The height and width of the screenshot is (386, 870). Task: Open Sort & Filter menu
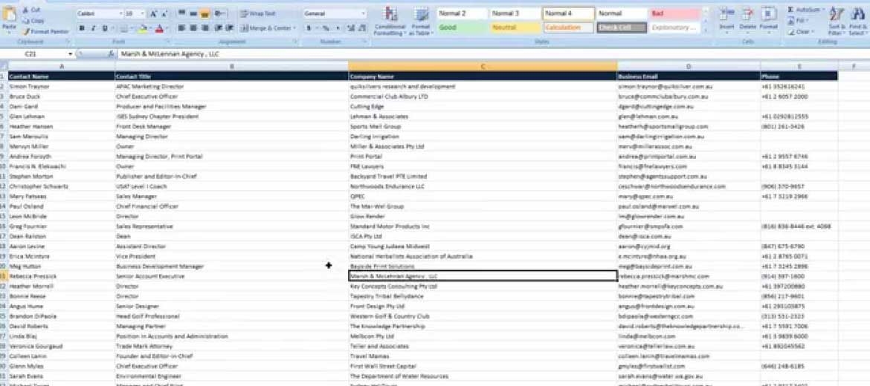click(x=836, y=21)
